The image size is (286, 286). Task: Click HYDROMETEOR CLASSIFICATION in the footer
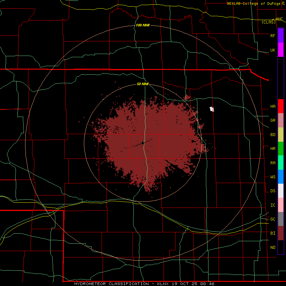coord(112,284)
